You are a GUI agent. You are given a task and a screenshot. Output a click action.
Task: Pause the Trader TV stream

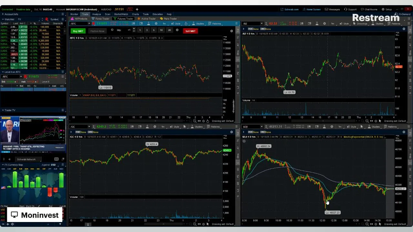(4, 159)
